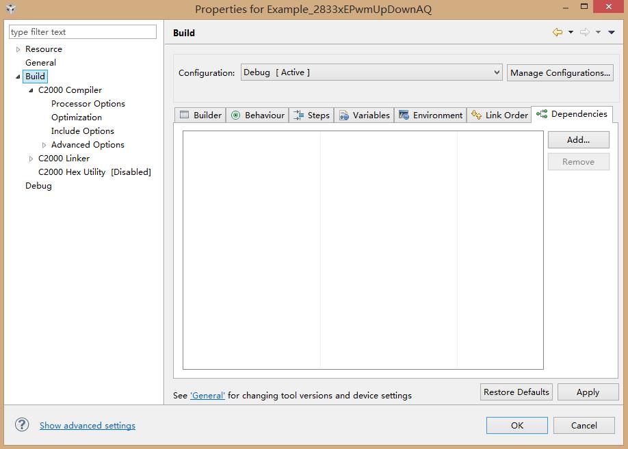Expand the Advanced Options node
The height and width of the screenshot is (449, 628).
coord(44,145)
